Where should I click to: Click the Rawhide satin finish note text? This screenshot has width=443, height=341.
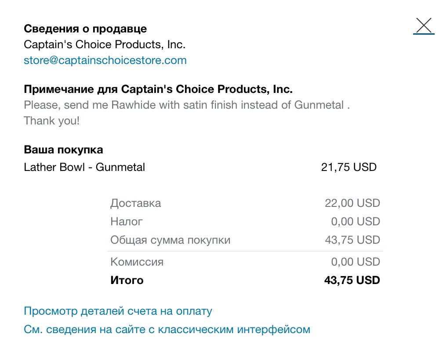[x=187, y=105]
